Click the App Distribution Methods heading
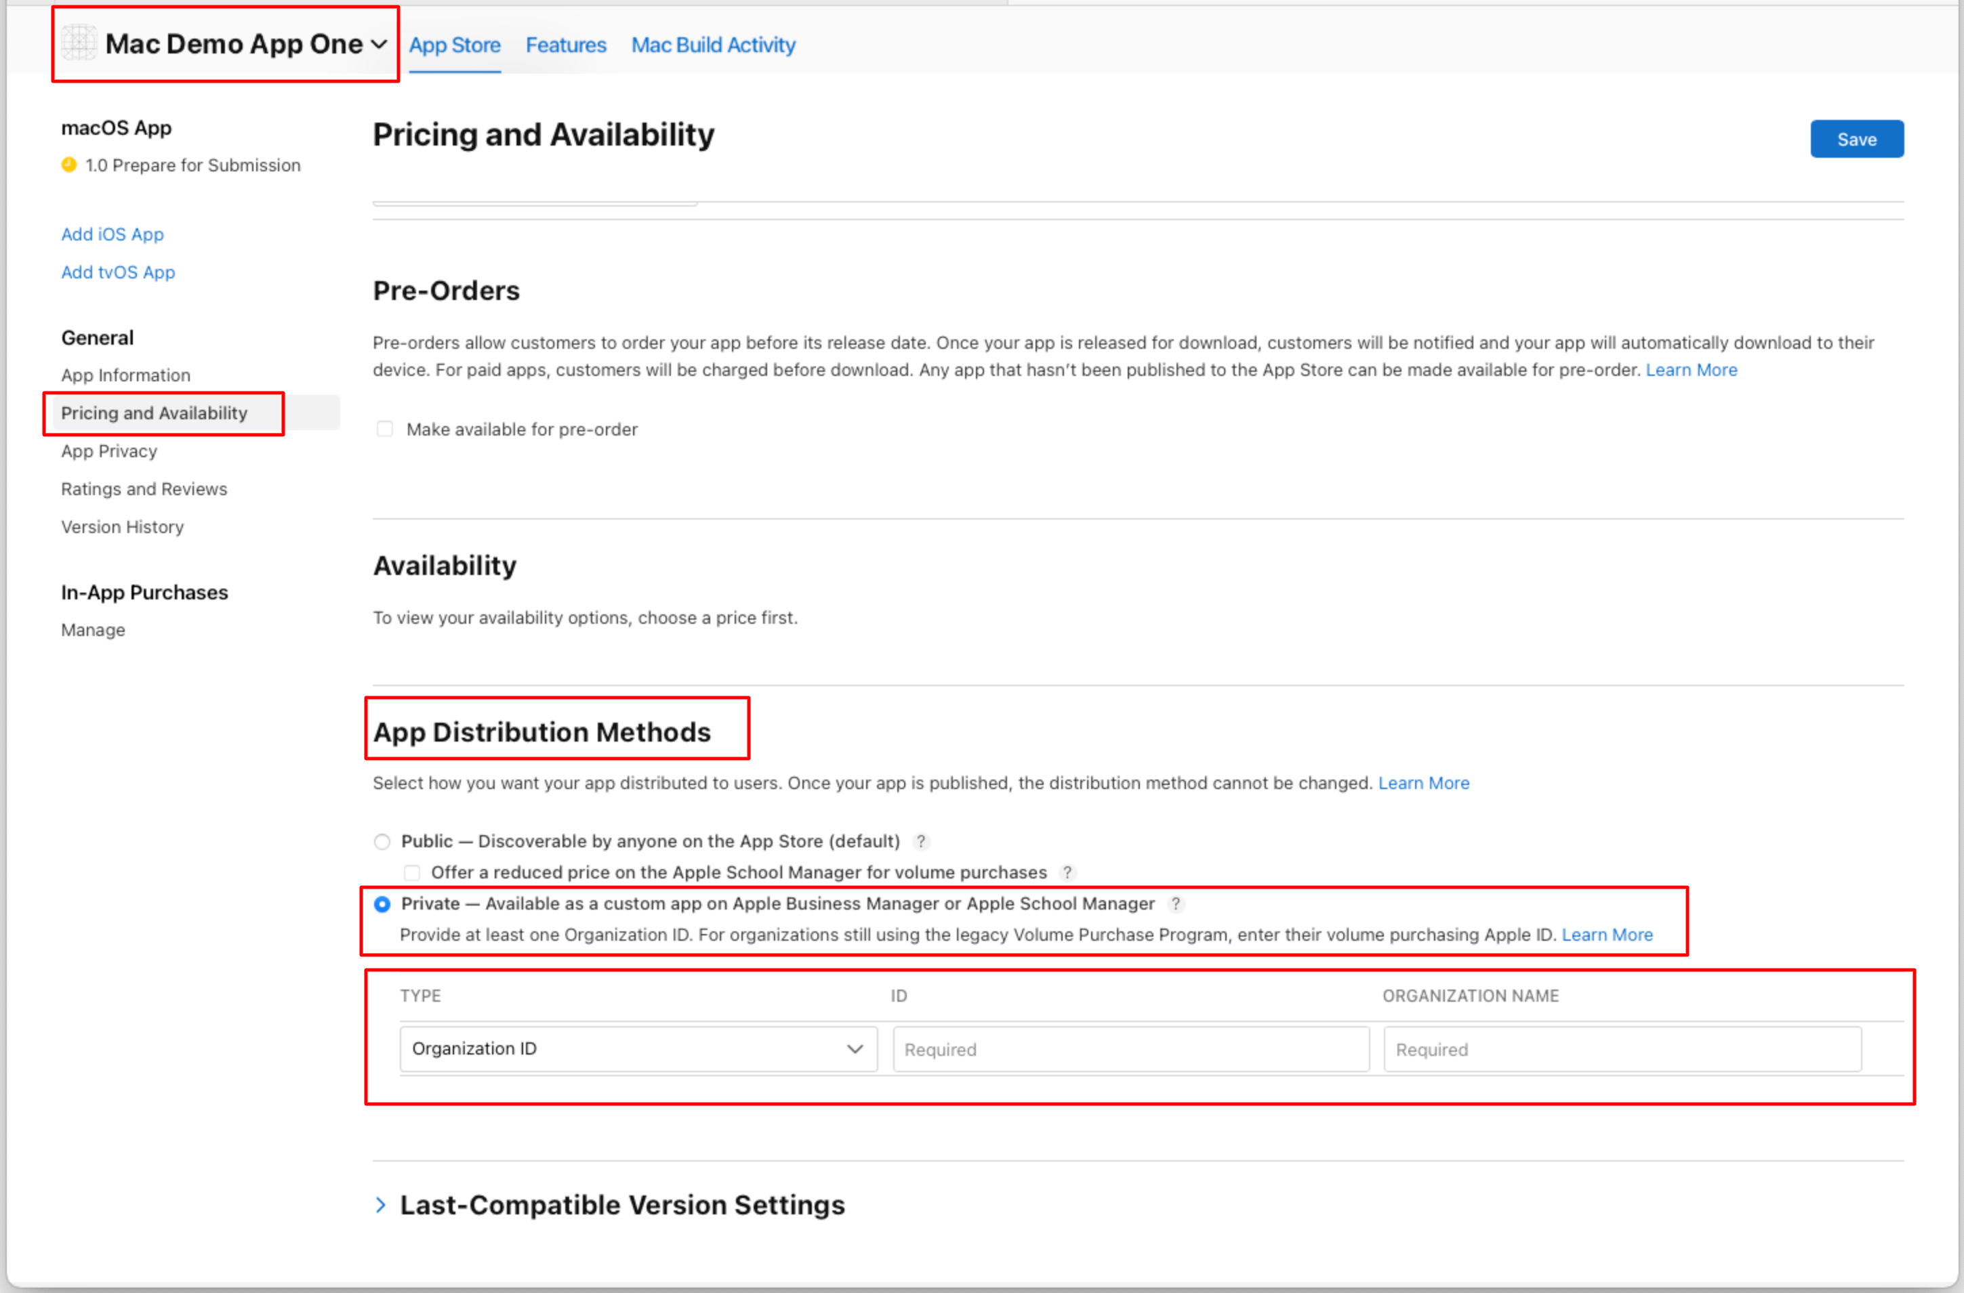1964x1293 pixels. pos(541,732)
